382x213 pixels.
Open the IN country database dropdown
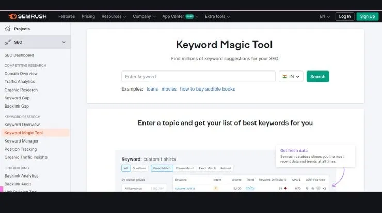pos(291,77)
